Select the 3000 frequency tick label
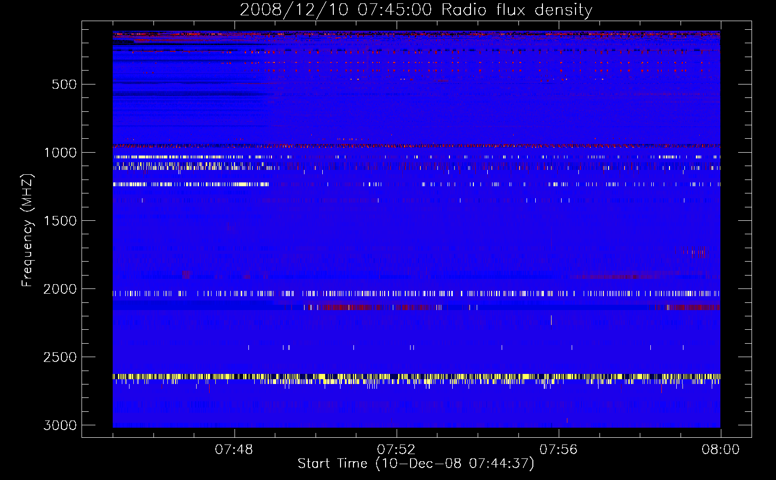This screenshot has height=480, width=776. 60,425
